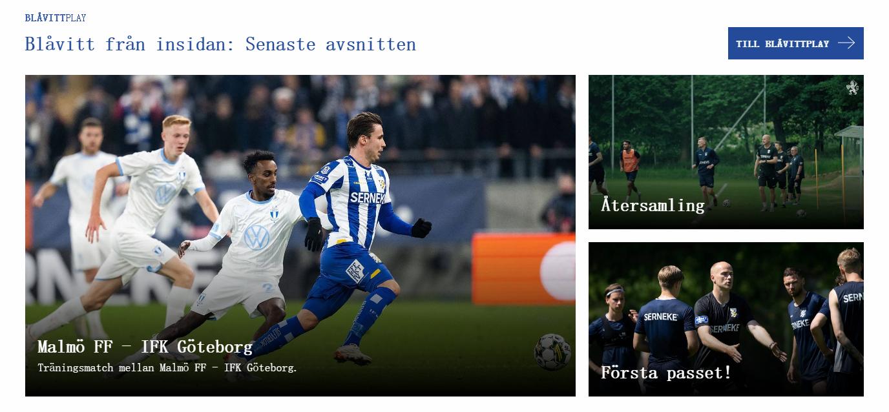
Task: Click the SERNEKE logo on the blue-striped jersey
Action: (x=367, y=198)
